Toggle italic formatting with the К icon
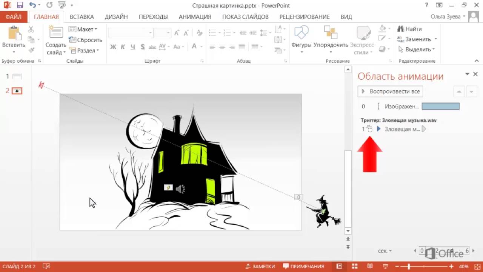Image resolution: width=483 pixels, height=272 pixels. coord(123,47)
